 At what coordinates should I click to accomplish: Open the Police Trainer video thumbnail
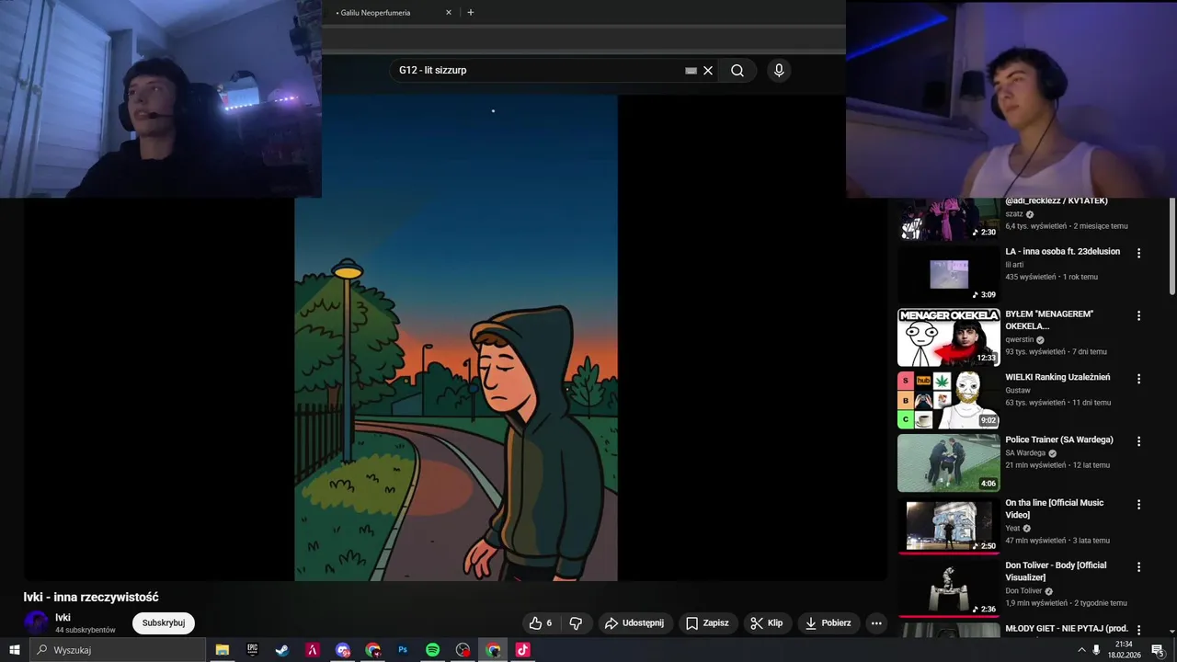[948, 462]
